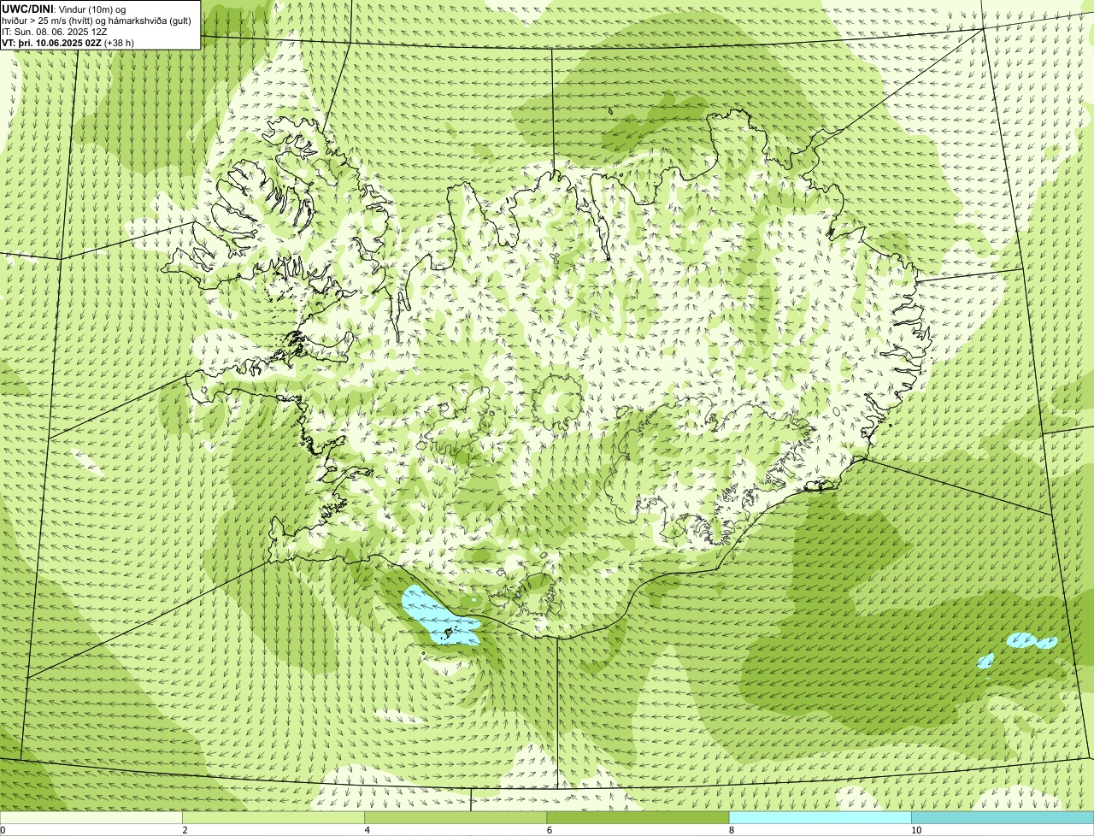This screenshot has width=1094, height=836.
Task: Click the light green 2–4 legend swatch
Action: click(x=273, y=818)
